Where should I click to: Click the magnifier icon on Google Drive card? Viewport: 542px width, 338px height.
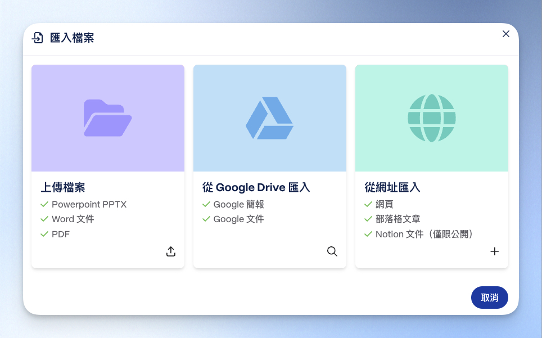[332, 251]
